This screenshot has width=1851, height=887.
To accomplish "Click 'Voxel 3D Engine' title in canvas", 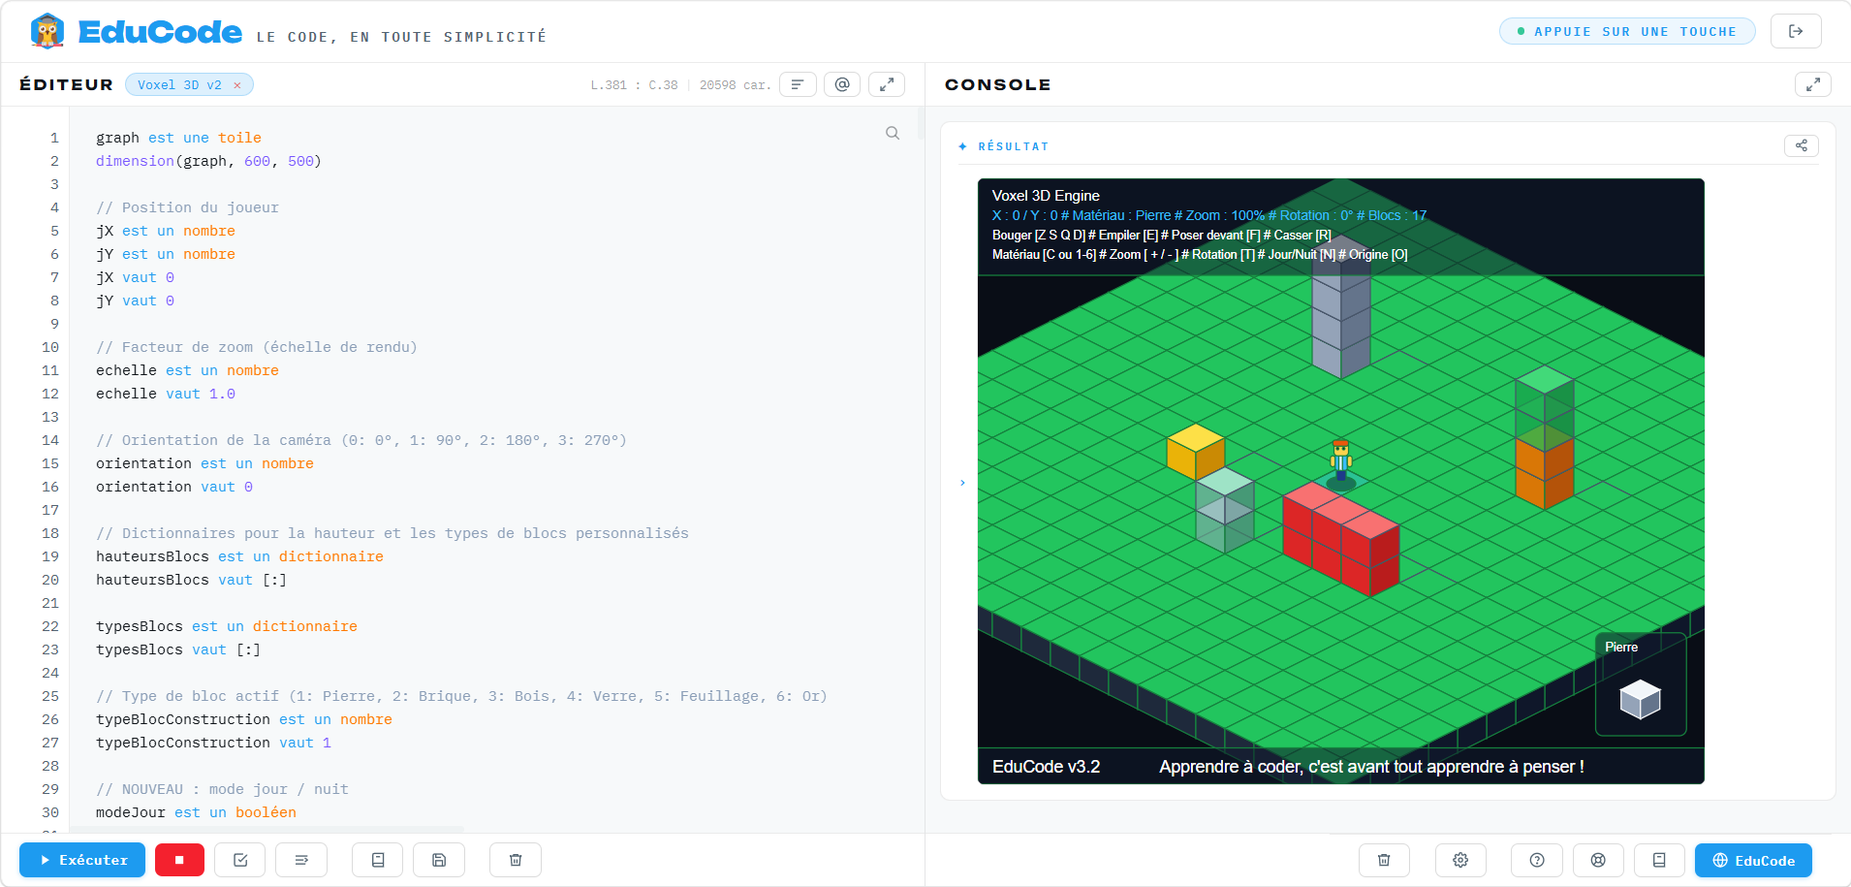I will pyautogui.click(x=1046, y=196).
